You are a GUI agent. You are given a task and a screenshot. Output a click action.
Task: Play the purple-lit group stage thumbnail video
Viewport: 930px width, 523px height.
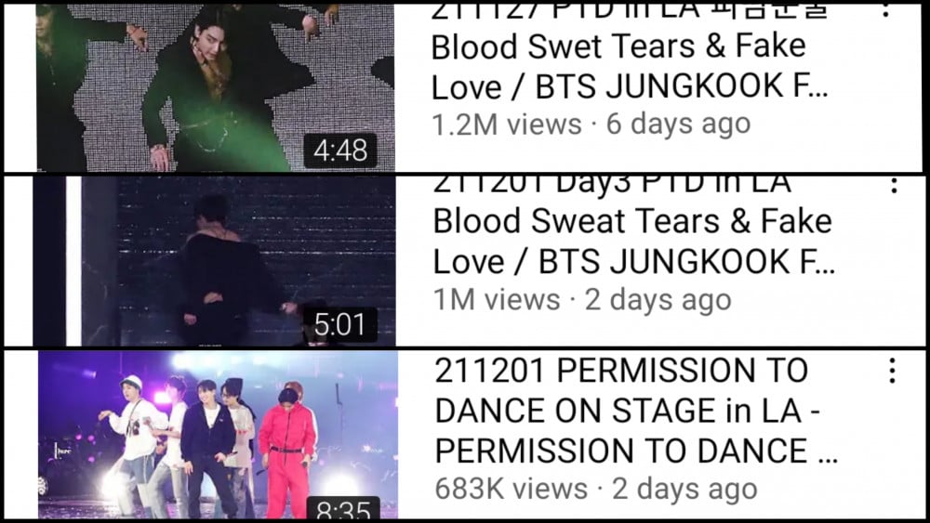pos(218,435)
